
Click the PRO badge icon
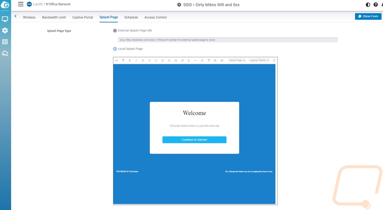tap(29, 4)
